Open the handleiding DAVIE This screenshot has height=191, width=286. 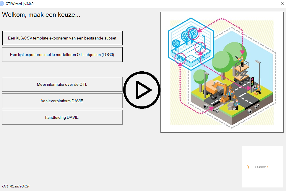pos(62,117)
